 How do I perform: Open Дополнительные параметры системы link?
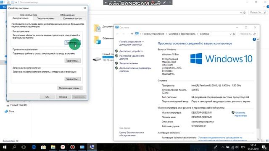pos(135,69)
